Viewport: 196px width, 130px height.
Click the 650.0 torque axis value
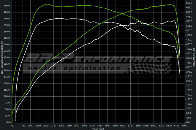[x=189, y=3]
